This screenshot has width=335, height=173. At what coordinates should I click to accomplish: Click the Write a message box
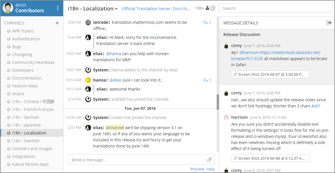click(141, 160)
